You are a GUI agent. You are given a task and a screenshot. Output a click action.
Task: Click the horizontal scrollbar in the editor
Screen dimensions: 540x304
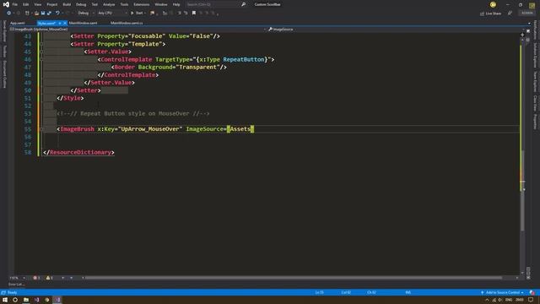(x=294, y=278)
